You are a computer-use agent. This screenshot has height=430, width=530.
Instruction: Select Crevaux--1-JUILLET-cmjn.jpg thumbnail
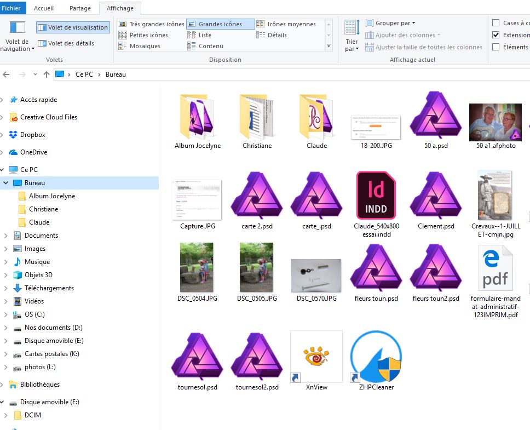pos(495,195)
